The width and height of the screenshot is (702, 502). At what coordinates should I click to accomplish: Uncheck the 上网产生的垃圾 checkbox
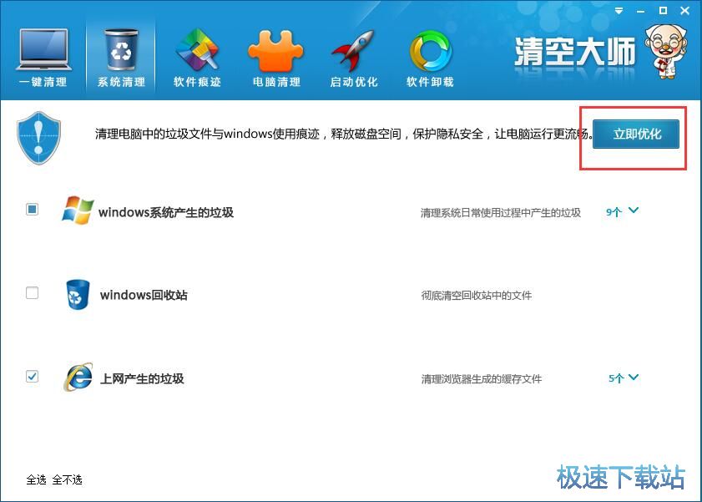(x=32, y=377)
